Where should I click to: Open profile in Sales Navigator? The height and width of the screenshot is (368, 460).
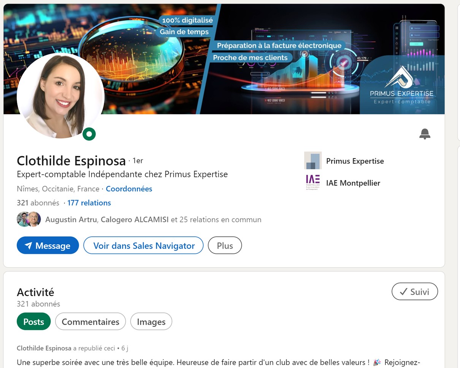pyautogui.click(x=143, y=245)
